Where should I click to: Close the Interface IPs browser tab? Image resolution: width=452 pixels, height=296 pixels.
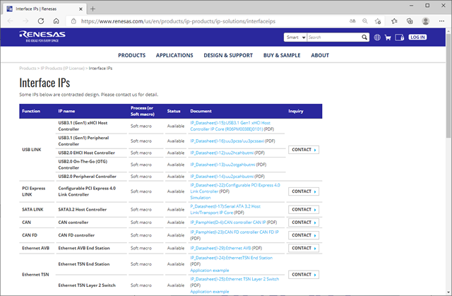(x=81, y=9)
